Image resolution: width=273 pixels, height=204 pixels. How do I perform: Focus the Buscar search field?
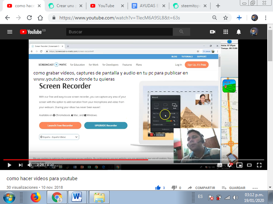tap(119, 32)
